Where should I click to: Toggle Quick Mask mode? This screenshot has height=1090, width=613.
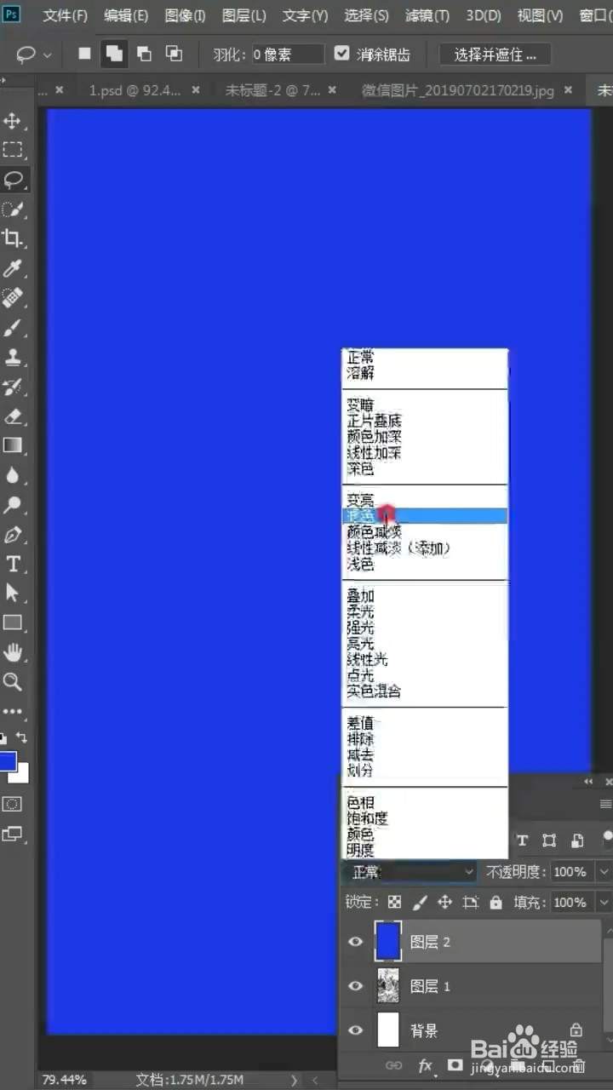coord(12,804)
